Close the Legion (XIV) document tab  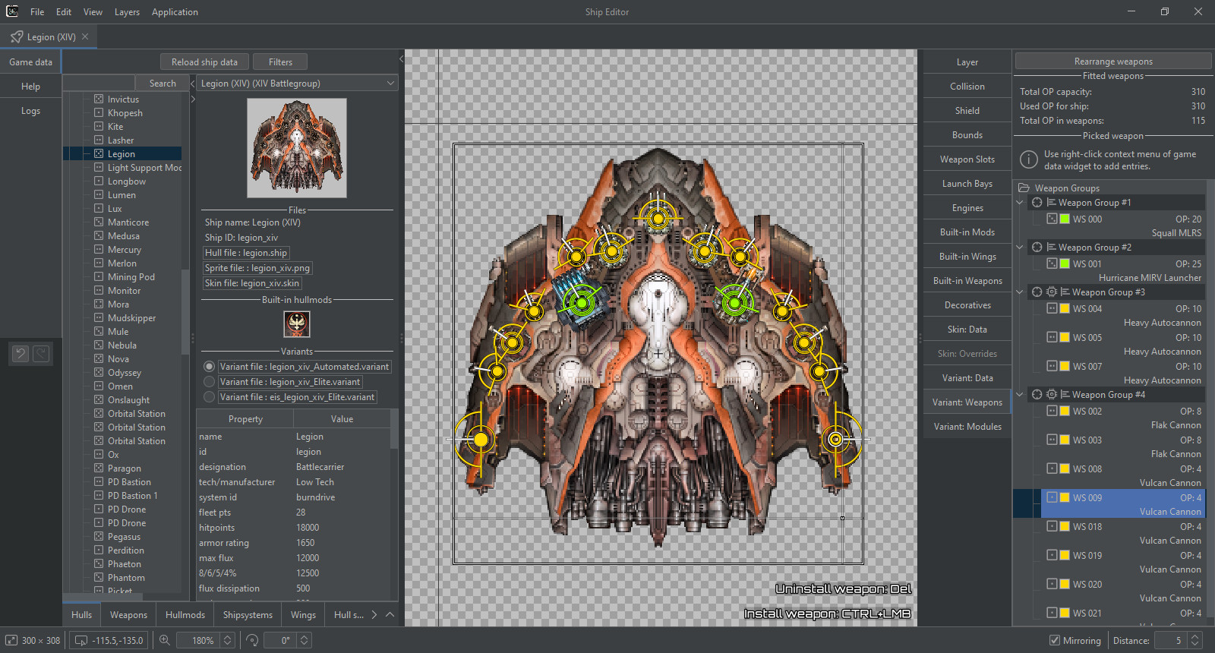[85, 36]
